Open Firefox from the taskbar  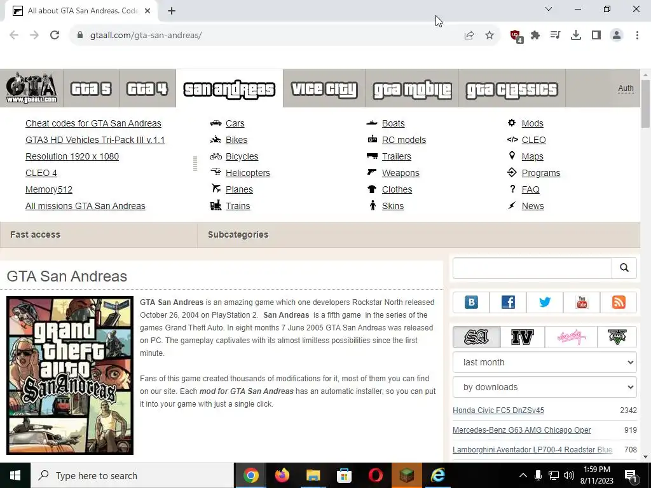[x=282, y=475]
